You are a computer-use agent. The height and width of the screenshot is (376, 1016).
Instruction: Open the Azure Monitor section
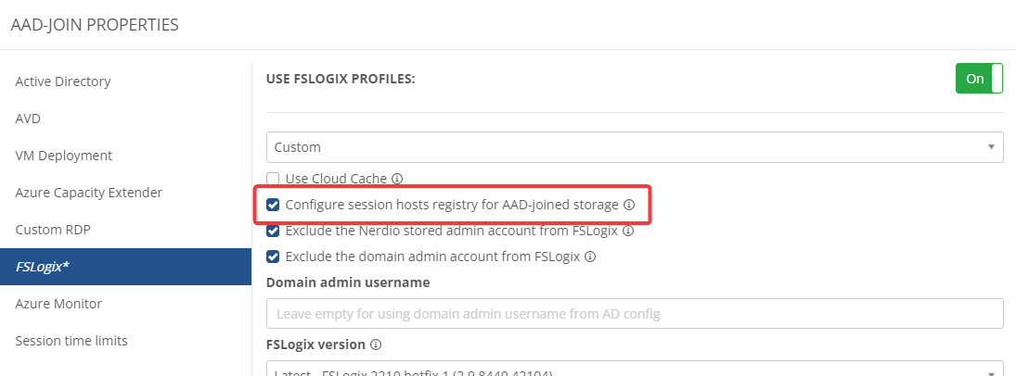pyautogui.click(x=58, y=304)
